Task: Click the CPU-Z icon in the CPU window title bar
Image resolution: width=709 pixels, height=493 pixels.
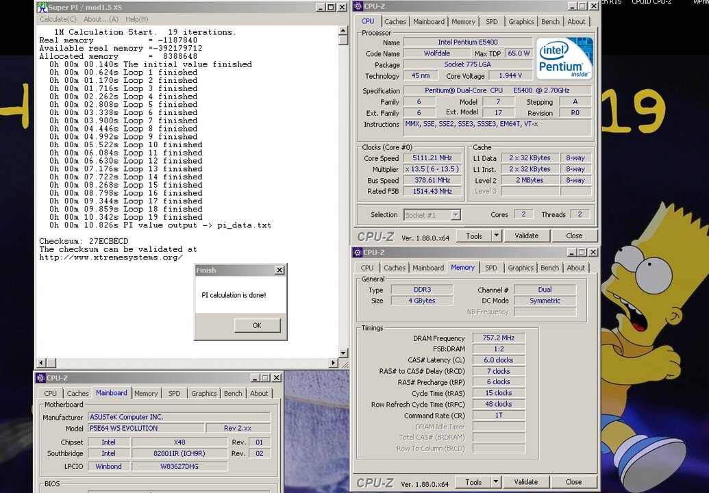Action: 358,6
